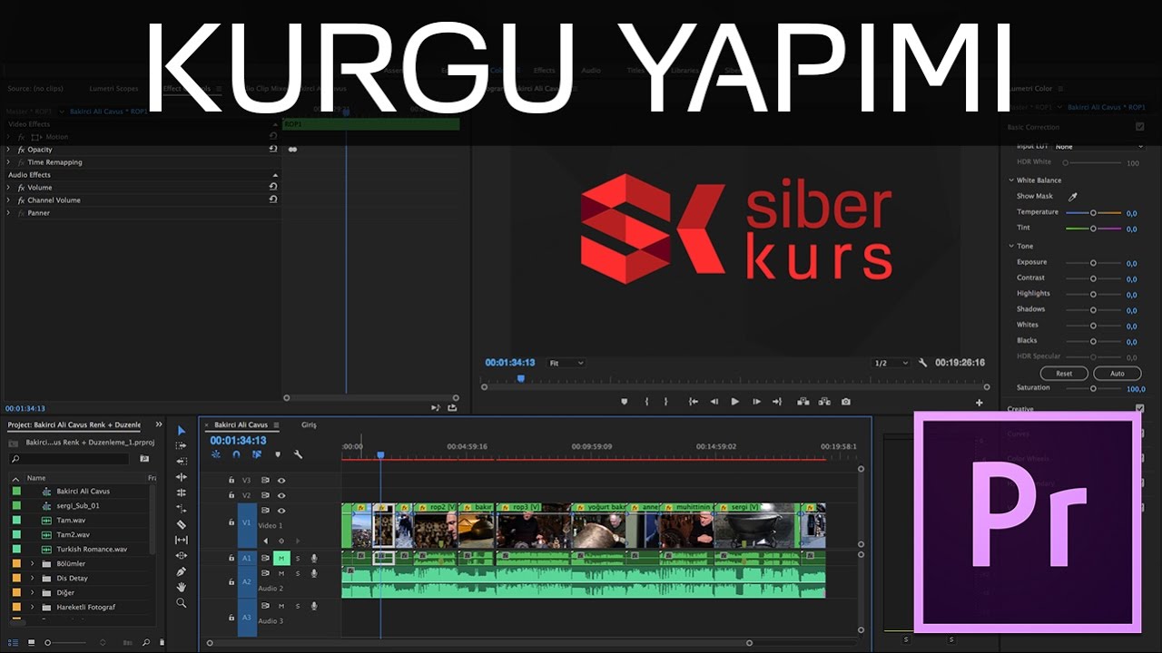Expand the Volume effect

click(x=9, y=187)
